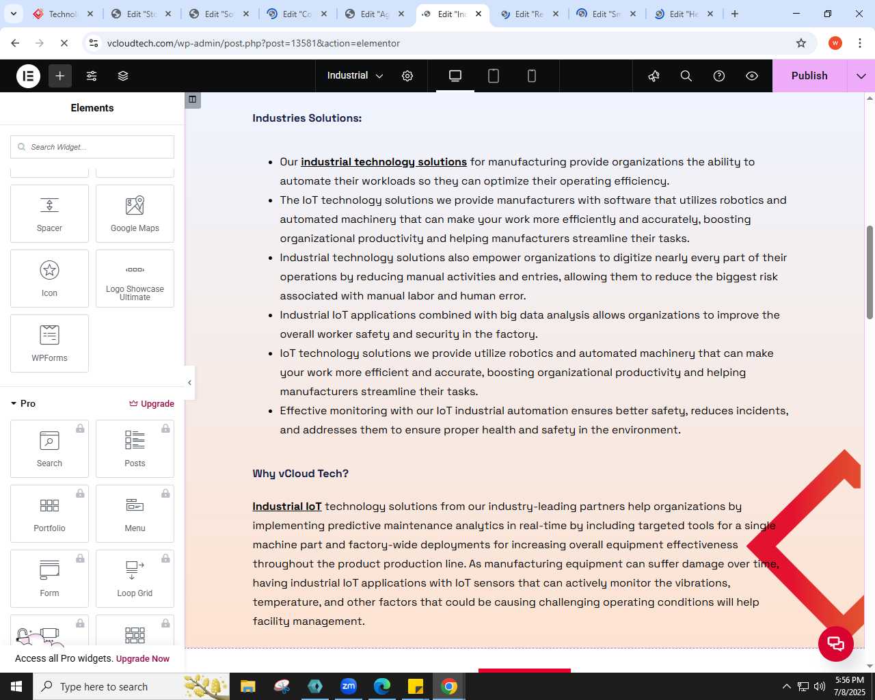The width and height of the screenshot is (875, 700).
Task: Open the Finder search icon
Action: pos(686,76)
